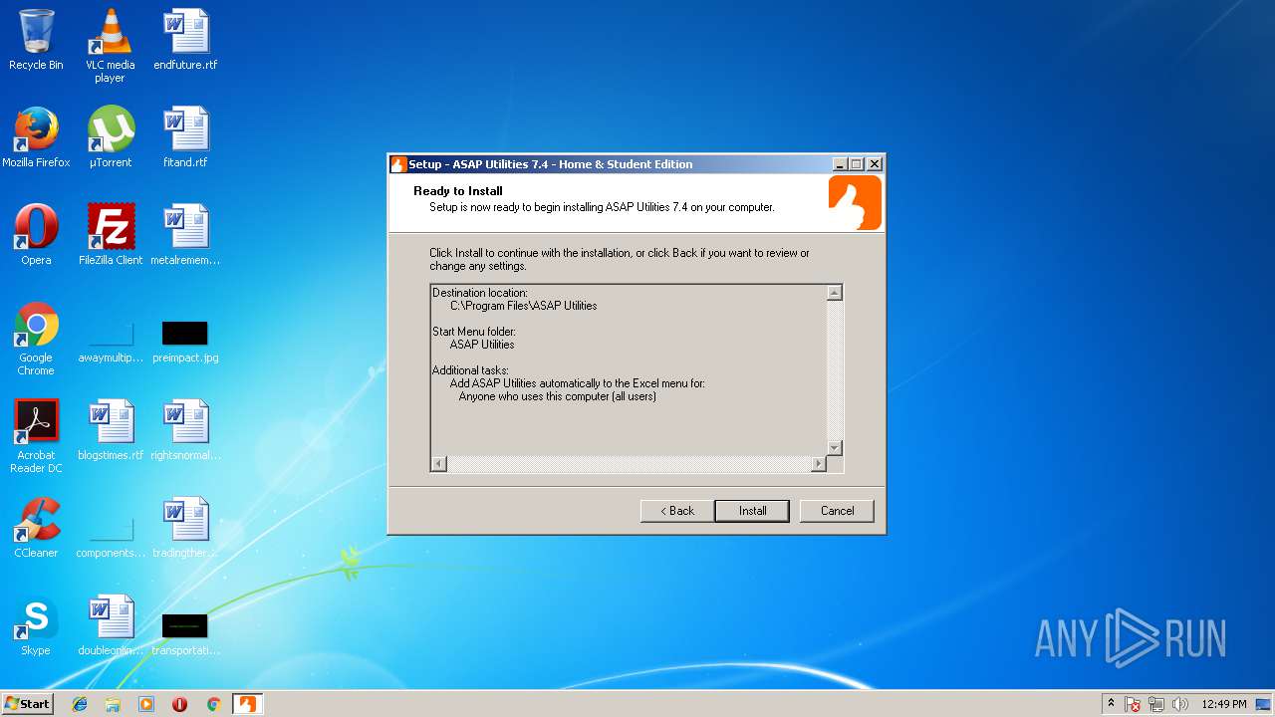The image size is (1275, 717).
Task: Cancel the ASAP Utilities setup
Action: tap(837, 511)
